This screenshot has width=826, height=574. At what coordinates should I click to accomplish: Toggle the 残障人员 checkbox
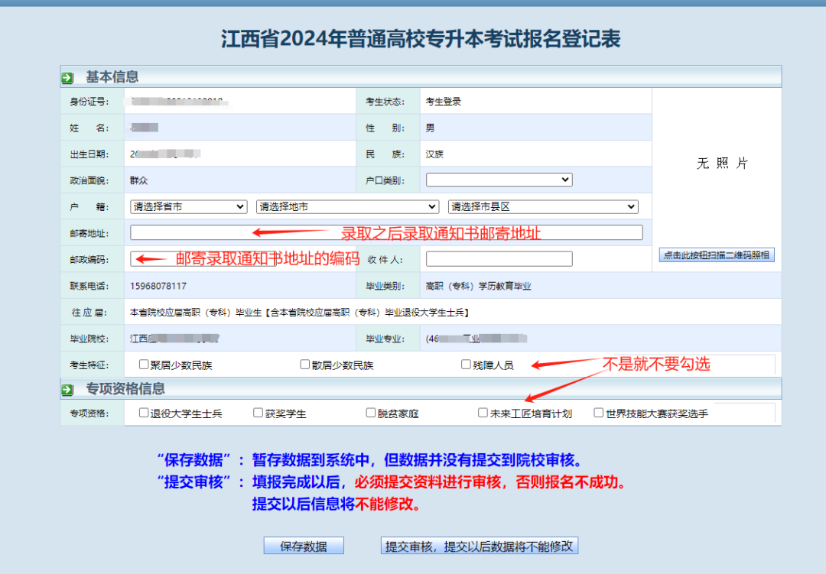tap(466, 365)
